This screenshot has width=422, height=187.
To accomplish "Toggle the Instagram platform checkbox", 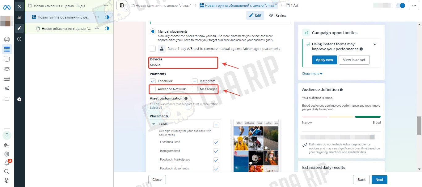I will point(195,81).
